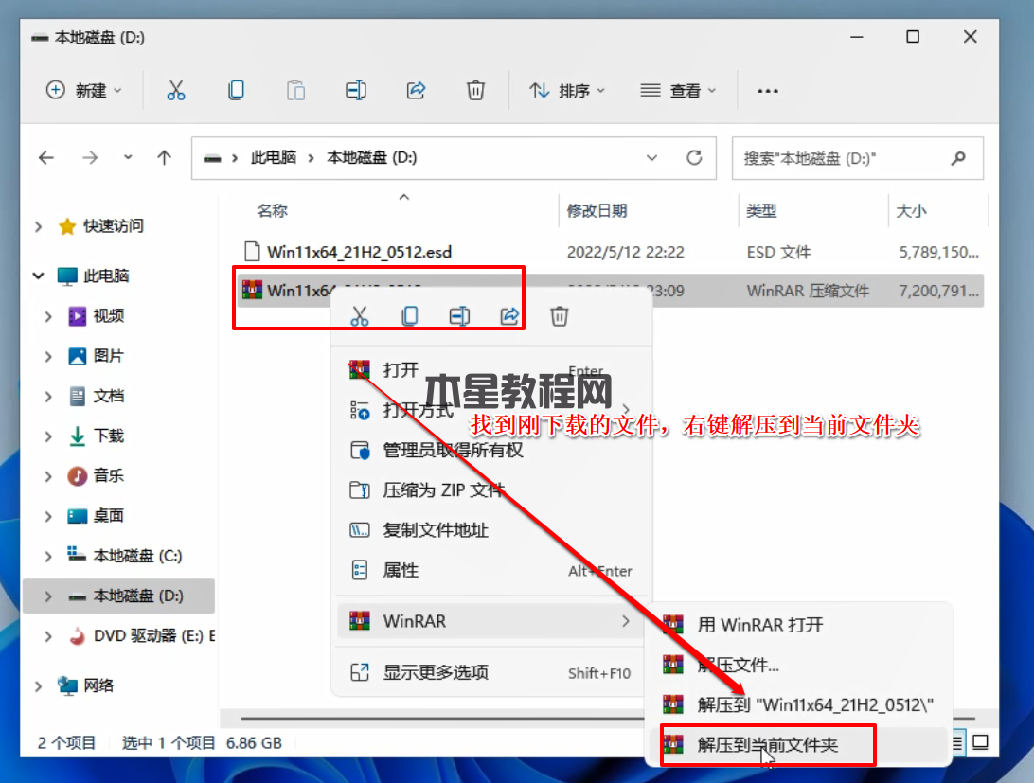Select 解压到 "Win11x64_21H2_0512\" option
The width and height of the screenshot is (1034, 783).
pos(798,704)
